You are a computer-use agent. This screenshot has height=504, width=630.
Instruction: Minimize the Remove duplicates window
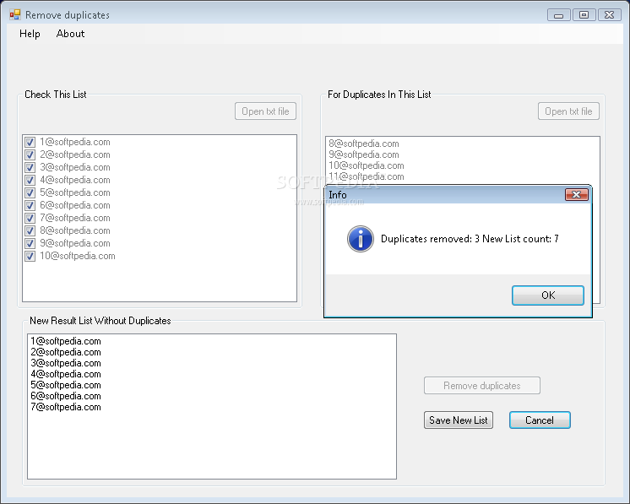pyautogui.click(x=558, y=15)
